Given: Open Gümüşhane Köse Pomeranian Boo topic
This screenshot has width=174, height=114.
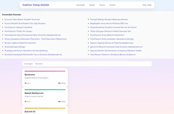Looking at the screenshot, I should (32, 35).
